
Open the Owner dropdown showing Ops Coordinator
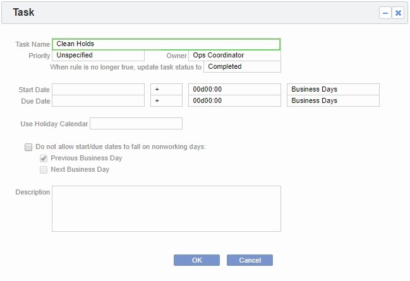[x=234, y=56]
